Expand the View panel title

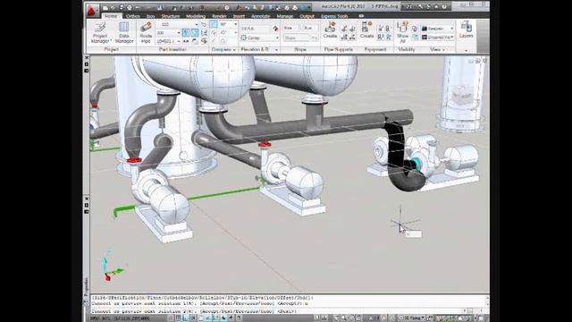coord(437,49)
